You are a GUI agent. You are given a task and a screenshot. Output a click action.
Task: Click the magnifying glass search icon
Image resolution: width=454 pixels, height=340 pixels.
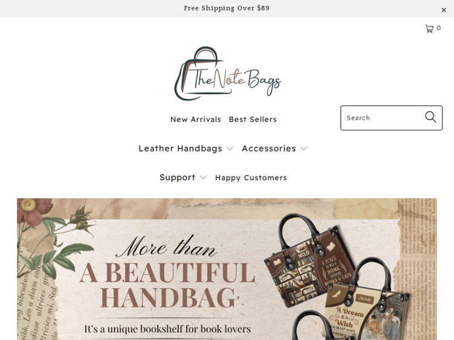[430, 117]
